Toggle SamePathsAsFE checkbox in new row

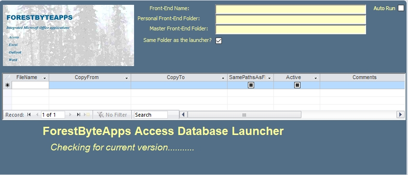coord(251,85)
